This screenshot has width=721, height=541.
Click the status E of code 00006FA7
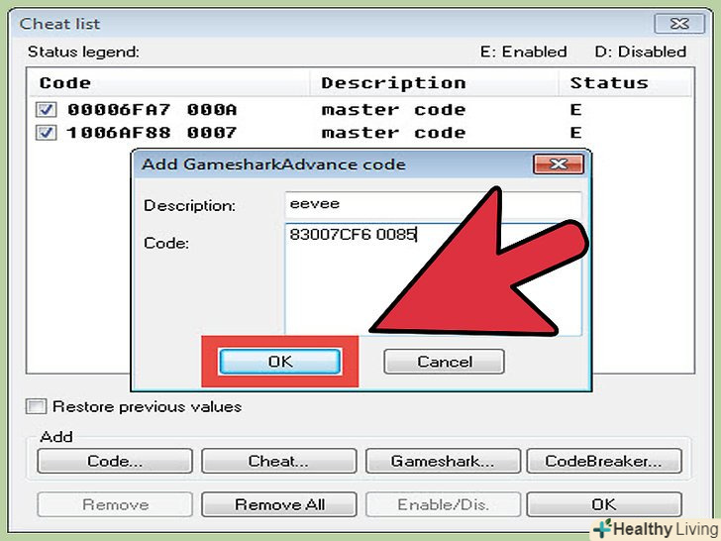point(575,110)
